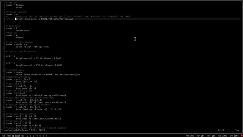Click the 'bspc {desktop -f,node -d}' command
This screenshot has width=243, height=137.
[39, 109]
